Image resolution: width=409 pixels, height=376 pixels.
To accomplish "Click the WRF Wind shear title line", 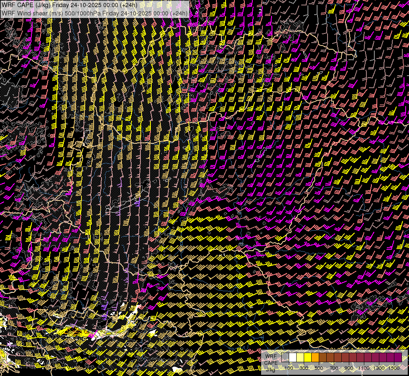I will point(94,13).
